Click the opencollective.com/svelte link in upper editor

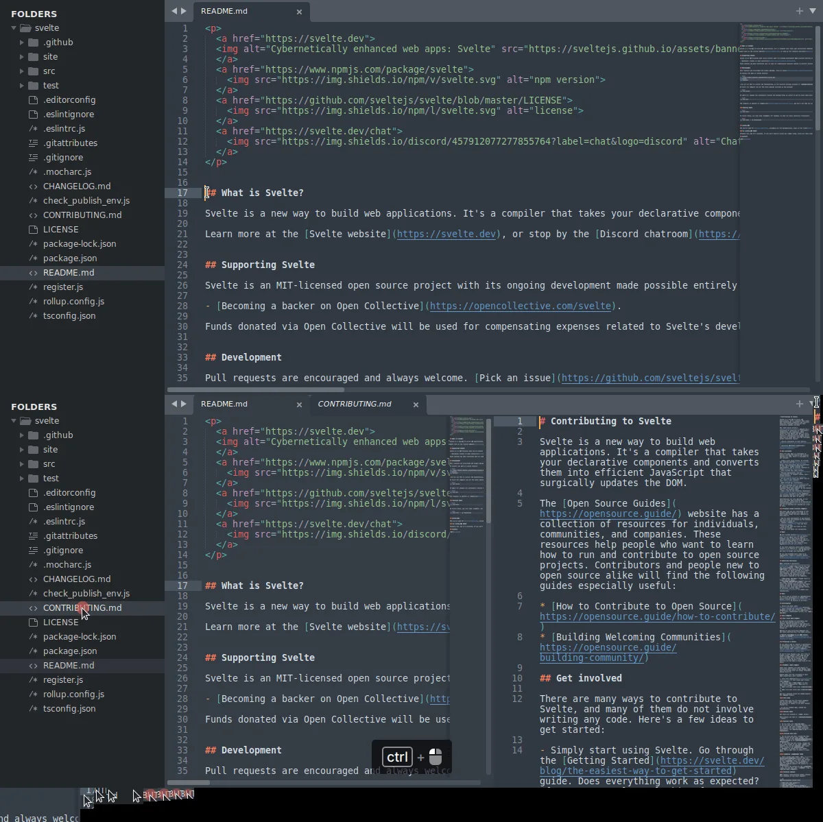pyautogui.click(x=521, y=306)
